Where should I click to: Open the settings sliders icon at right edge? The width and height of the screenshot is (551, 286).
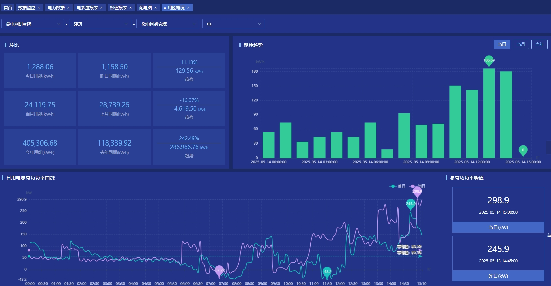(549, 235)
